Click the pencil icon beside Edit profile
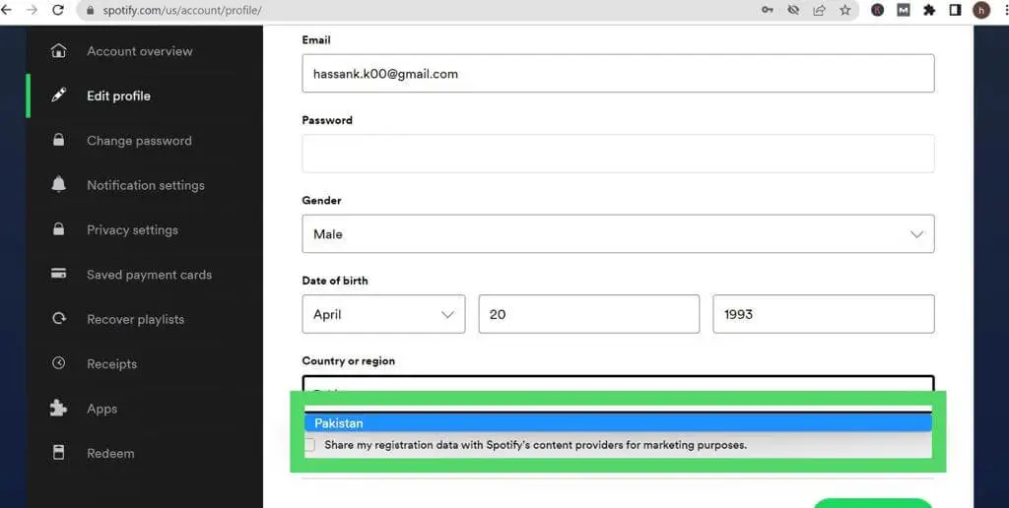The image size is (1009, 508). pos(58,95)
